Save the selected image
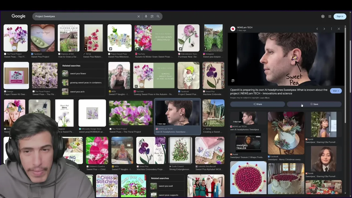 314,104
